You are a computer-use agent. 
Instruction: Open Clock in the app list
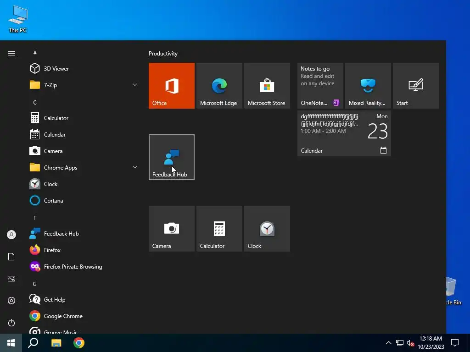(x=84, y=184)
